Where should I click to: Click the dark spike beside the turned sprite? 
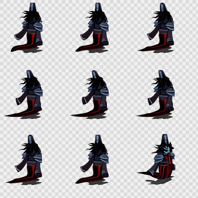coord(143,173)
